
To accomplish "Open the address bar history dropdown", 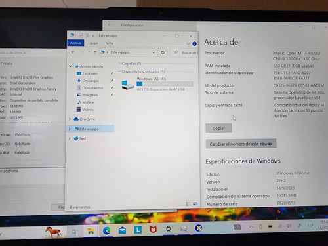I will (x=154, y=52).
